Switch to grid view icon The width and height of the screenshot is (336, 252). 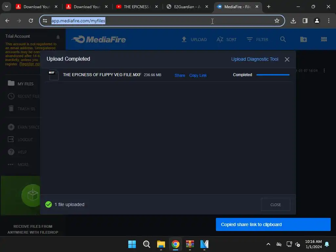(x=324, y=39)
